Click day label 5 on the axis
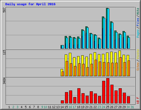 click(26, 107)
